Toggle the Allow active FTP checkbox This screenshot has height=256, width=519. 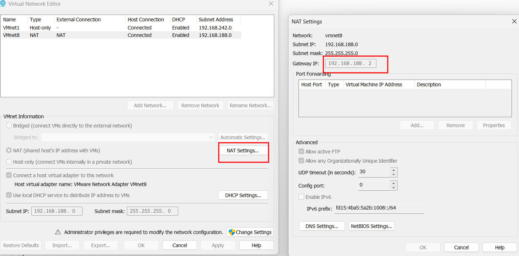click(301, 152)
